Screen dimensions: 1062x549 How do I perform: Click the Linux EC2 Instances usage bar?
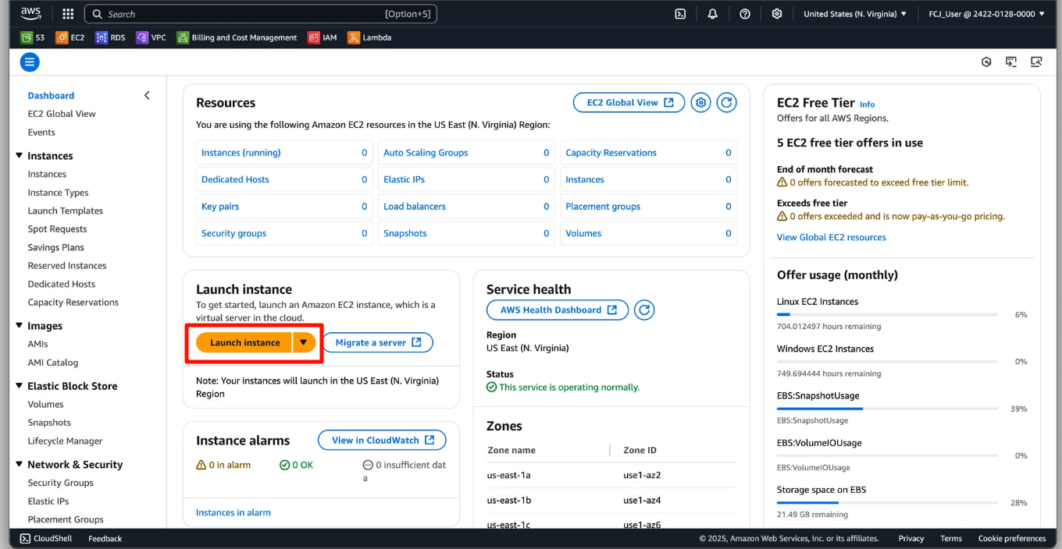[886, 314]
